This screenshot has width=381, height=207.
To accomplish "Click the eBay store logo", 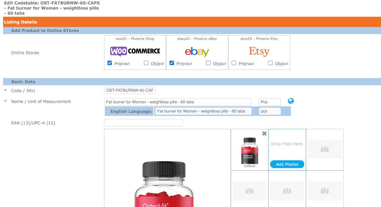I will tap(197, 52).
